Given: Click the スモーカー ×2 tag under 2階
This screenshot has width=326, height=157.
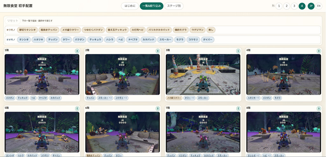Looking at the screenshot, I should click(105, 98).
